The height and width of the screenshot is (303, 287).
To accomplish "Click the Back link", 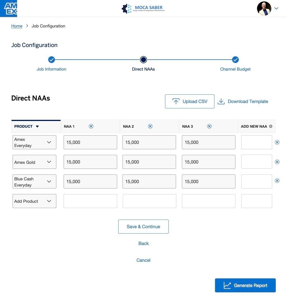I will [143, 243].
